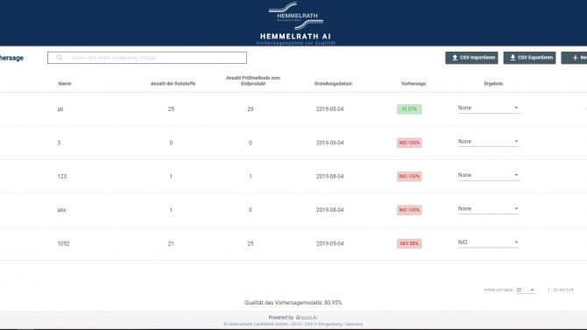Click the Hemmelrath Lackfabrik copyright text
This screenshot has height=330, width=587.
point(293,325)
